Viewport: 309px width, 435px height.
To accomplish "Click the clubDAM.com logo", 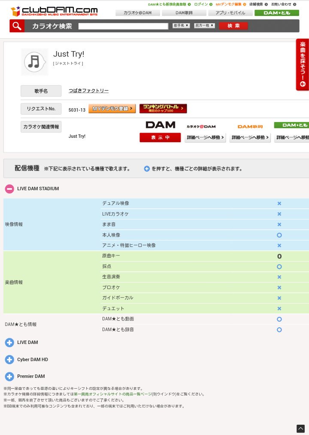I will 54,11.
